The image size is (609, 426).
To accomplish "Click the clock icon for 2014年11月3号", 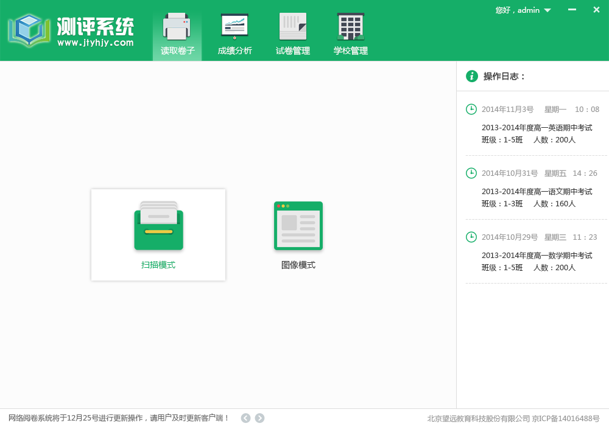I will [x=471, y=110].
